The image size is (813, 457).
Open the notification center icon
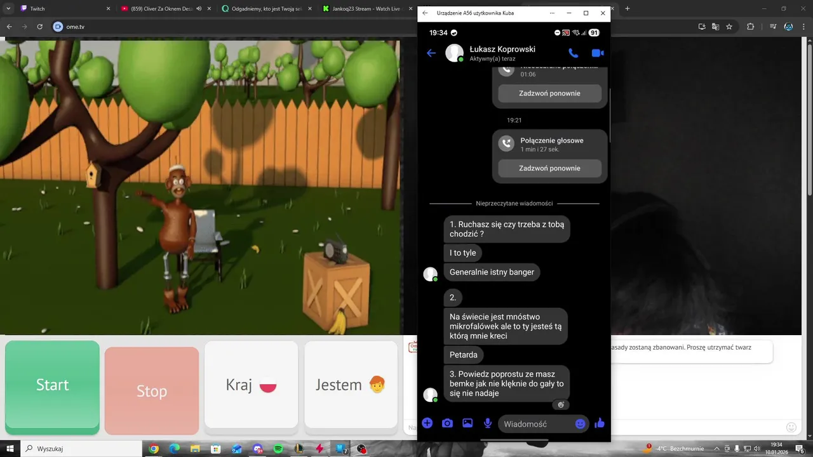(801, 449)
